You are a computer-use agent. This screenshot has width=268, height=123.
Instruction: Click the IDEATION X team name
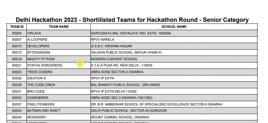[x=37, y=78]
